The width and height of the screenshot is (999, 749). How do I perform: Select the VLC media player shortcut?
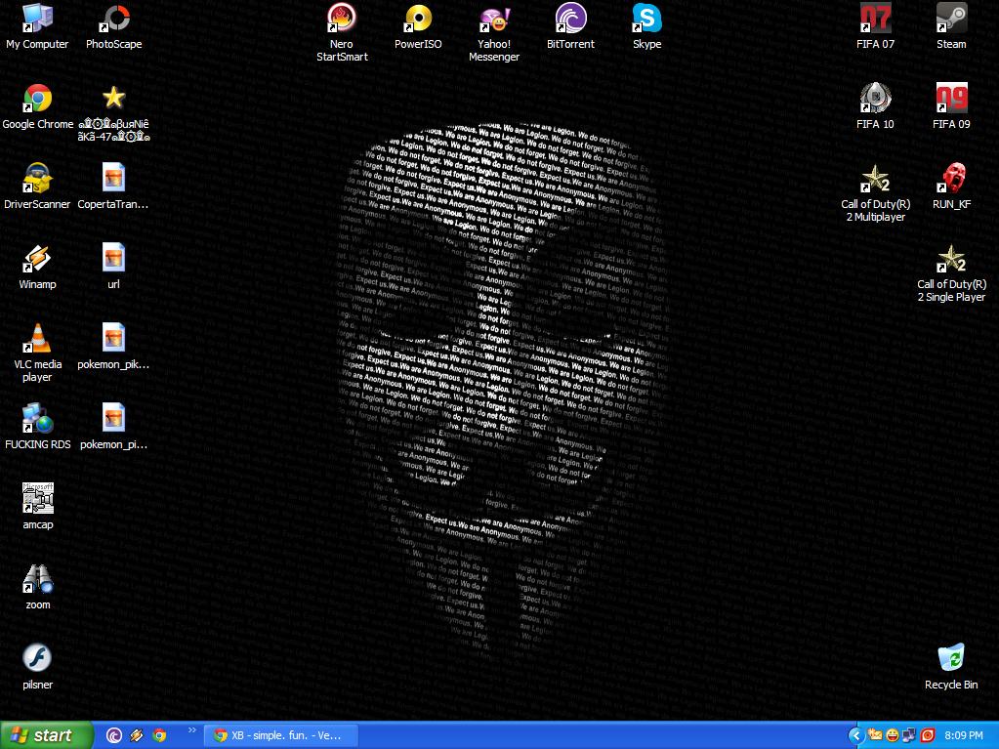coord(37,353)
